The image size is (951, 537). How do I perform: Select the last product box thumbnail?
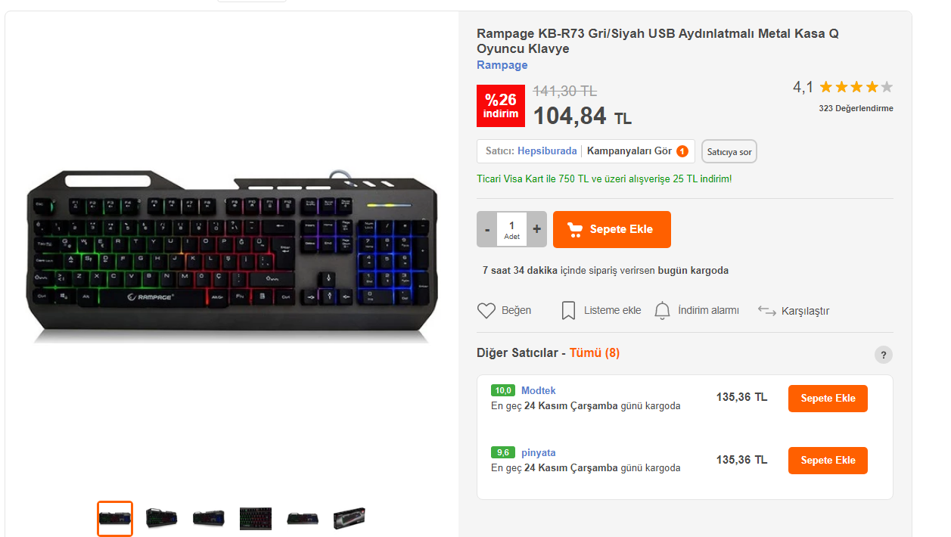(x=350, y=518)
